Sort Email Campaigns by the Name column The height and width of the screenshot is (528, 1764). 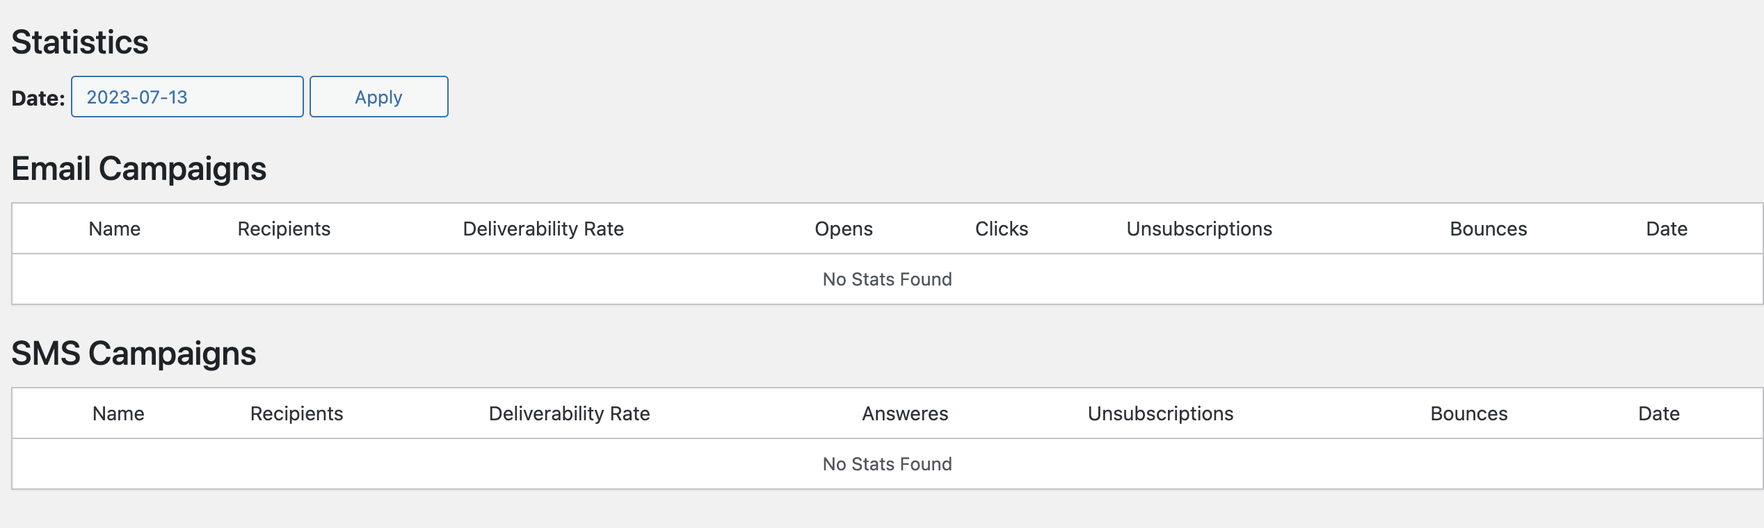pyautogui.click(x=114, y=228)
